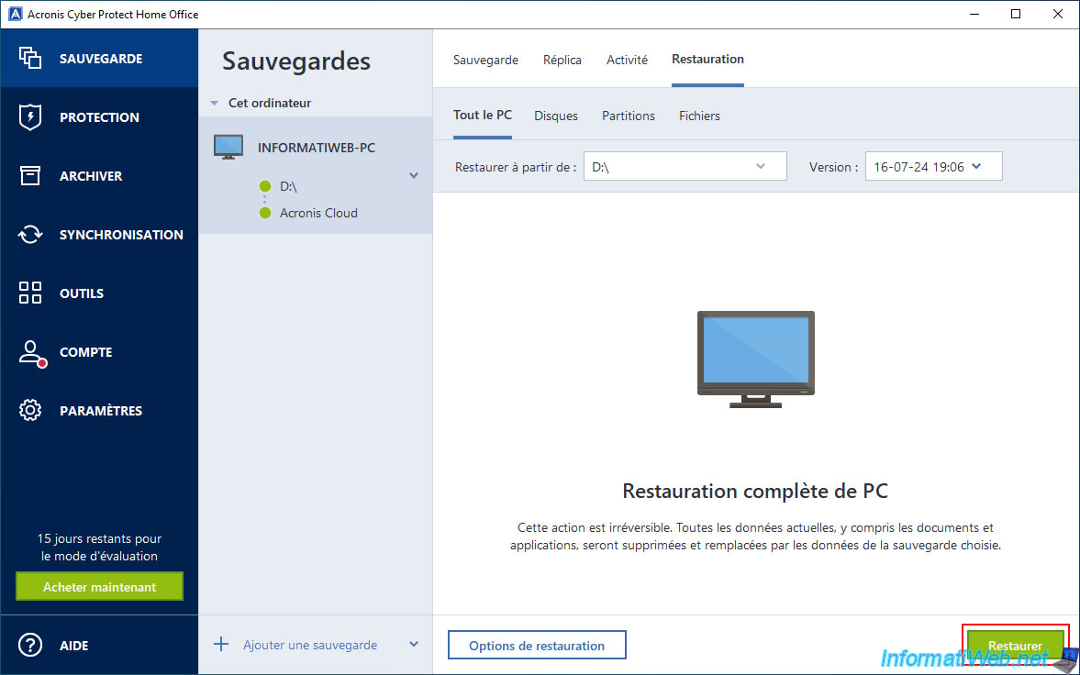Click the large PC restoration illustration
This screenshot has height=675, width=1080.
tap(755, 359)
